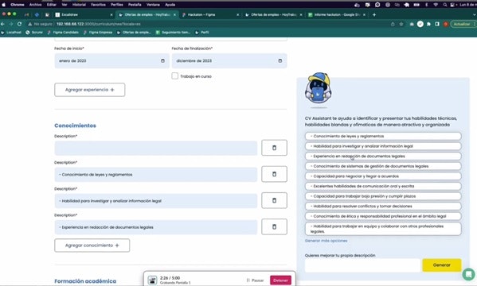The image size is (477, 286).
Task: Click the recording app icon in the overlay
Action: click(x=152, y=280)
